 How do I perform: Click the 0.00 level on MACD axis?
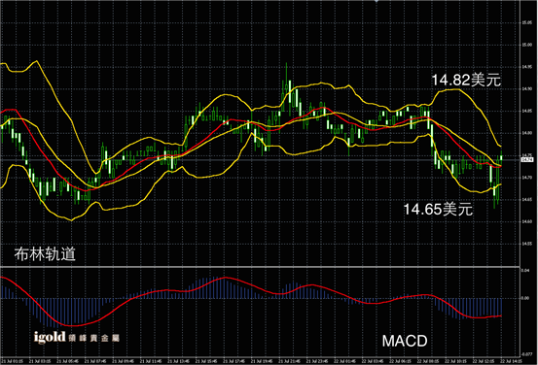click(x=525, y=298)
